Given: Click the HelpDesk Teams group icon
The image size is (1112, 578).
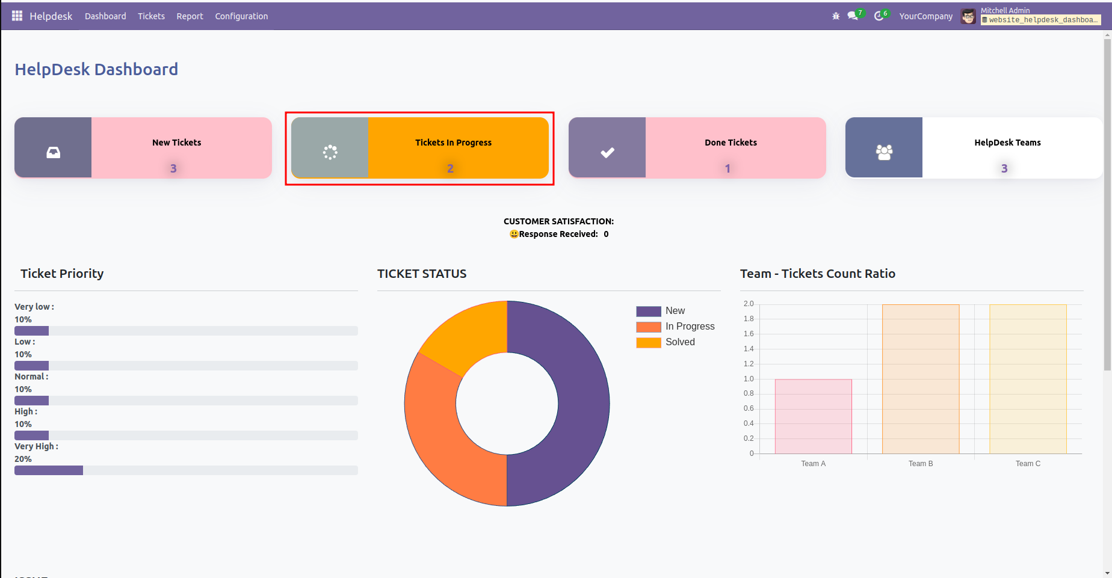Looking at the screenshot, I should pos(884,153).
